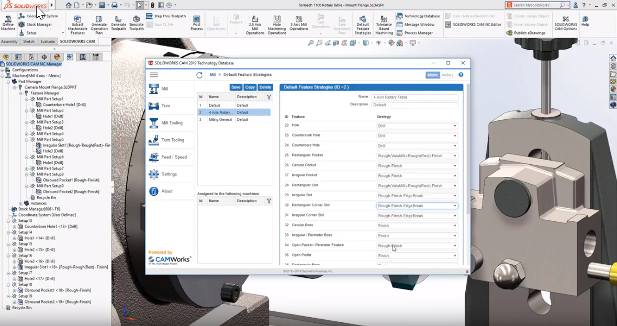Select Mill Part Setup5 tree item
Image resolution: width=617 pixels, height=326 pixels.
(x=50, y=140)
